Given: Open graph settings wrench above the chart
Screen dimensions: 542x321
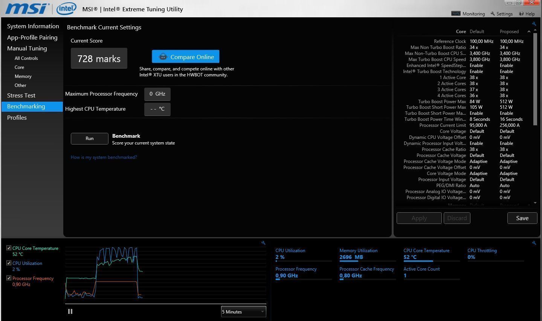Looking at the screenshot, I should (x=263, y=243).
